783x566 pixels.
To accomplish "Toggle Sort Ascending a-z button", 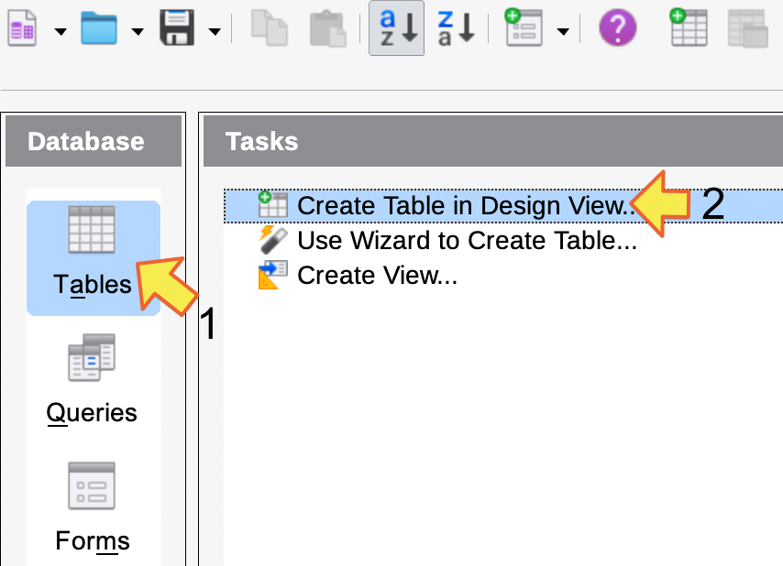I will click(396, 27).
